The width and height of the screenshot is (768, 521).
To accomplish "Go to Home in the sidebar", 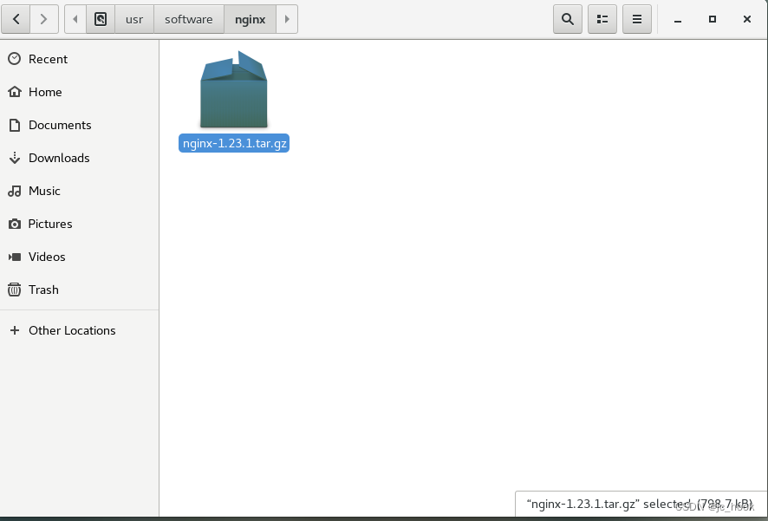I will tap(80, 92).
